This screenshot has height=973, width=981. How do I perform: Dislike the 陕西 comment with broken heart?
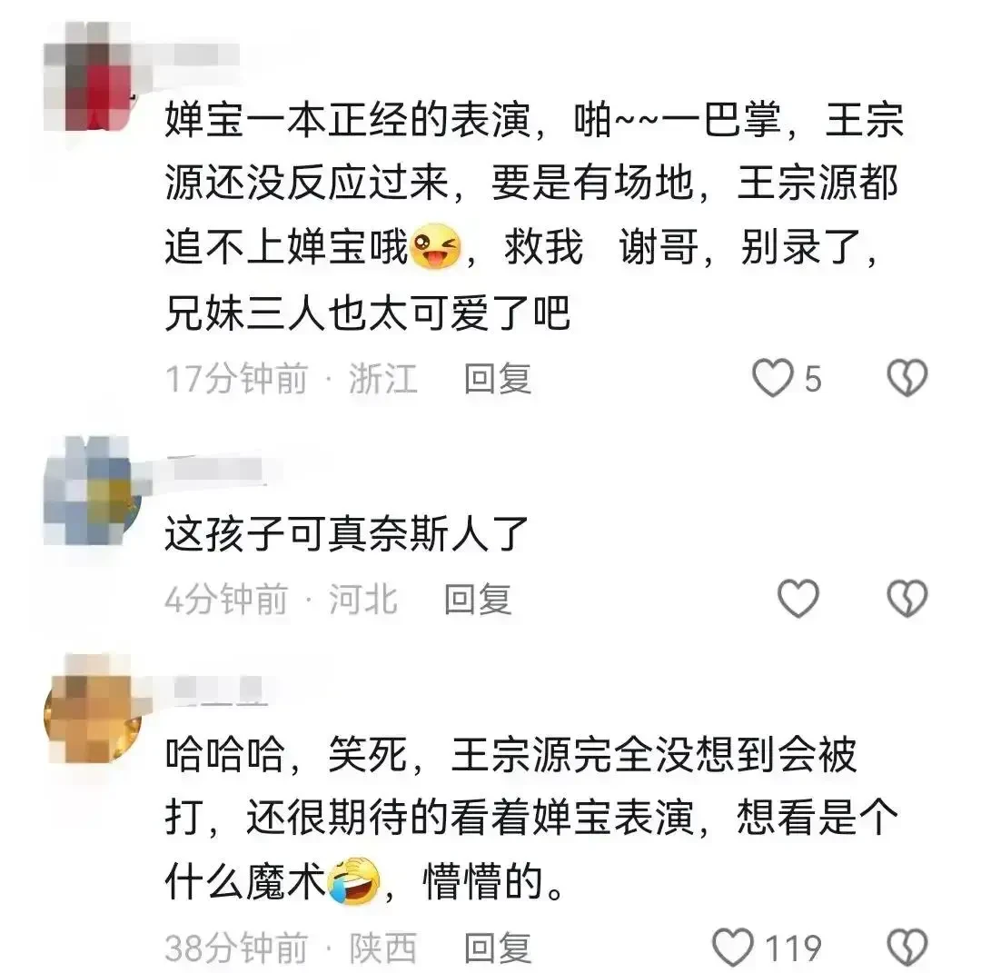(x=907, y=948)
